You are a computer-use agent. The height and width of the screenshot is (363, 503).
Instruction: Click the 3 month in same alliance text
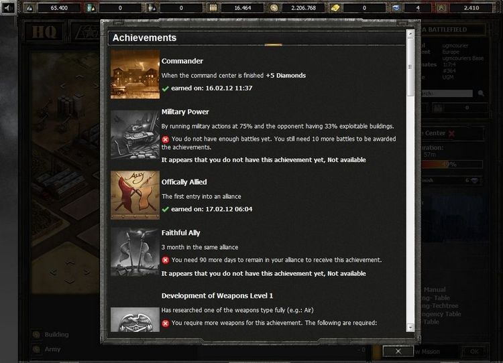point(200,247)
